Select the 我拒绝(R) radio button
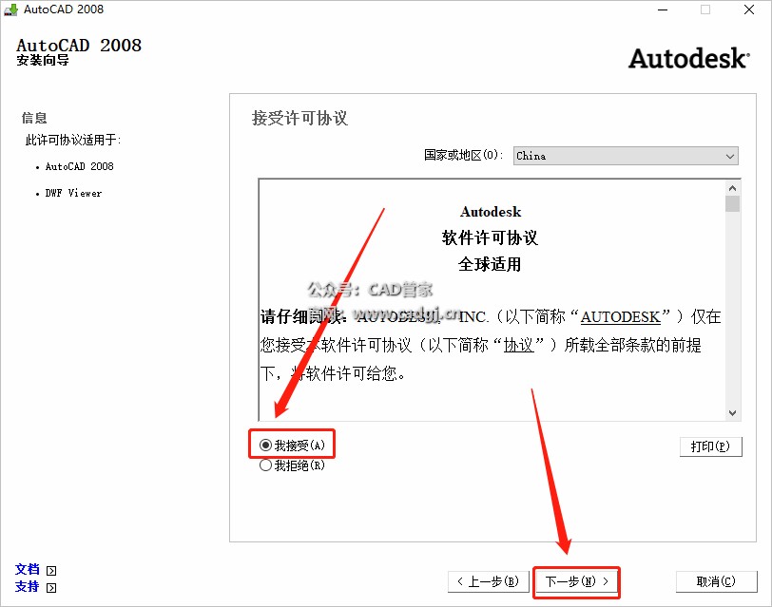 pos(292,465)
